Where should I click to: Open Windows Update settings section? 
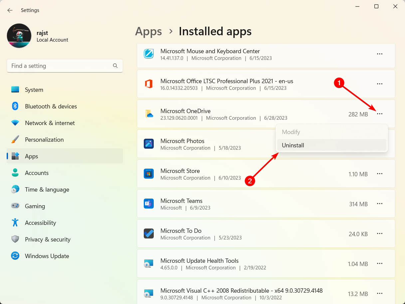[x=47, y=256]
